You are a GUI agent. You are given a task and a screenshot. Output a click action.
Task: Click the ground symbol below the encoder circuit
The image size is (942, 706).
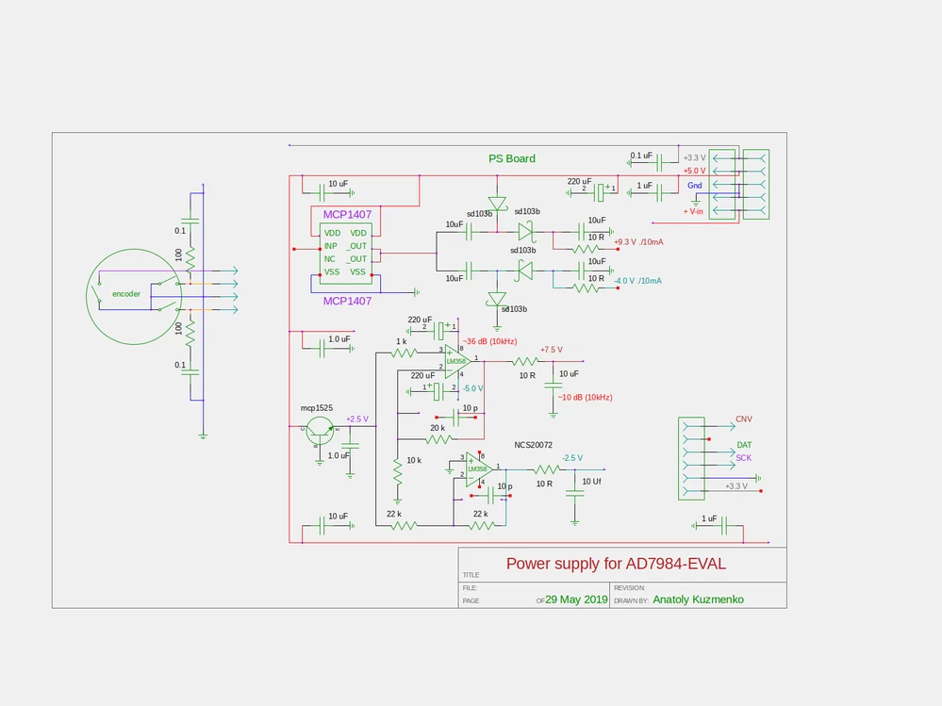click(203, 436)
